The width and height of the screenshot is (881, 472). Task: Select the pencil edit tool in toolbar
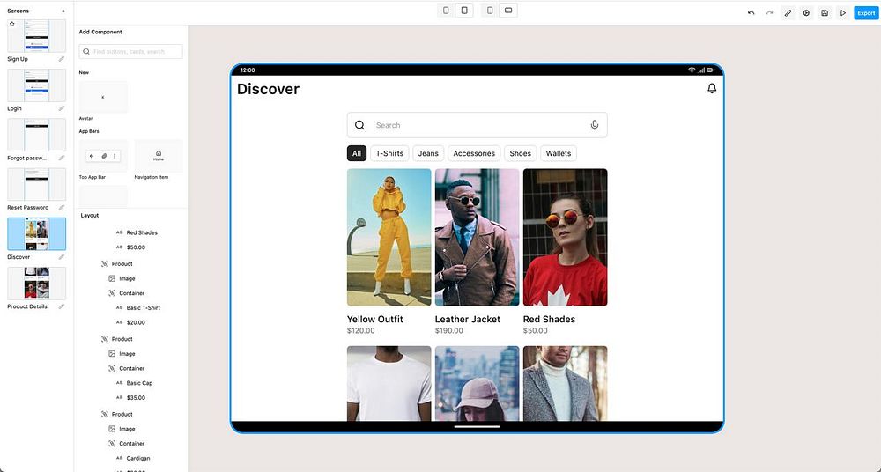pyautogui.click(x=788, y=13)
